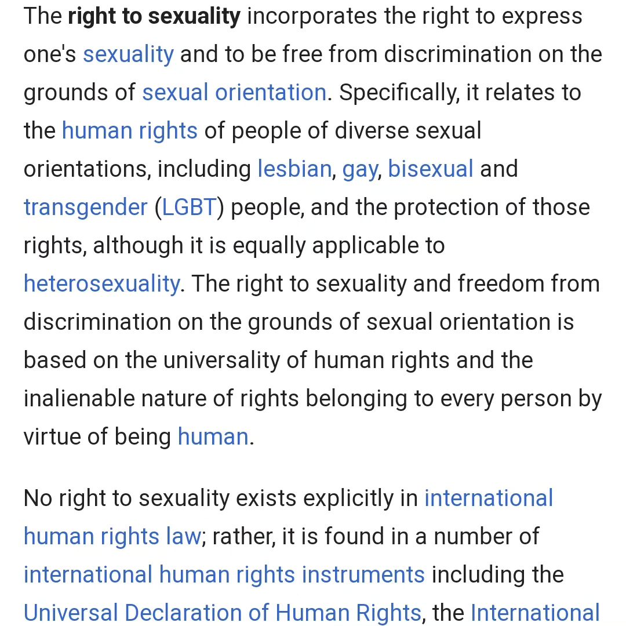Image resolution: width=626 pixels, height=626 pixels.
Task: Open the 'transgender' link
Action: point(85,208)
